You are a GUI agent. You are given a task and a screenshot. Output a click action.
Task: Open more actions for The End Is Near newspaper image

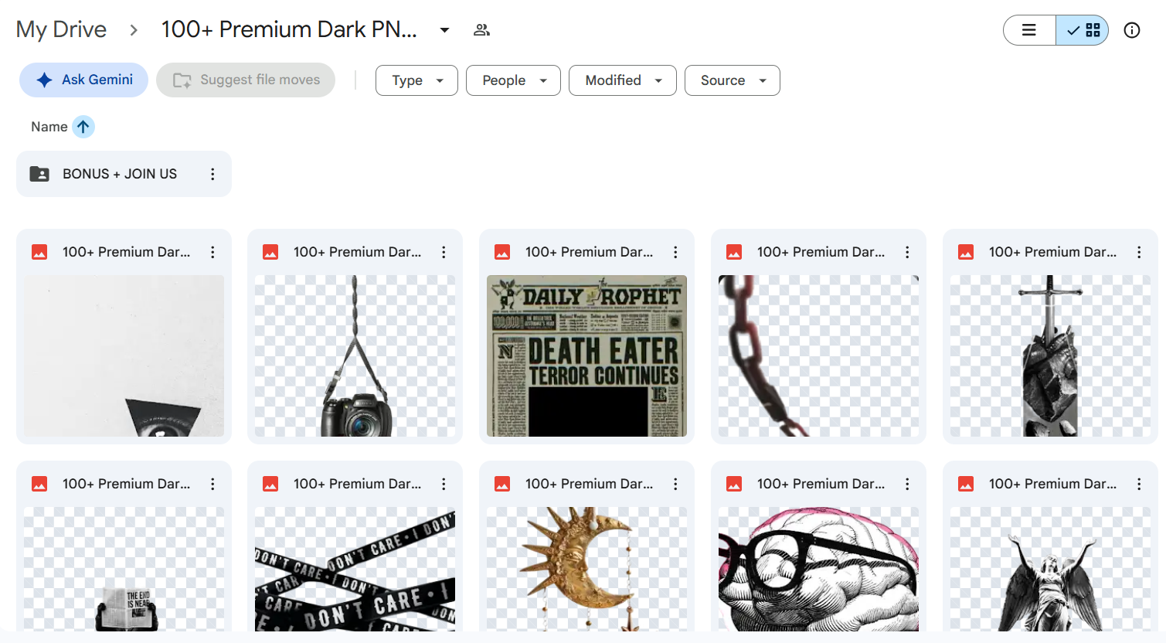point(212,484)
